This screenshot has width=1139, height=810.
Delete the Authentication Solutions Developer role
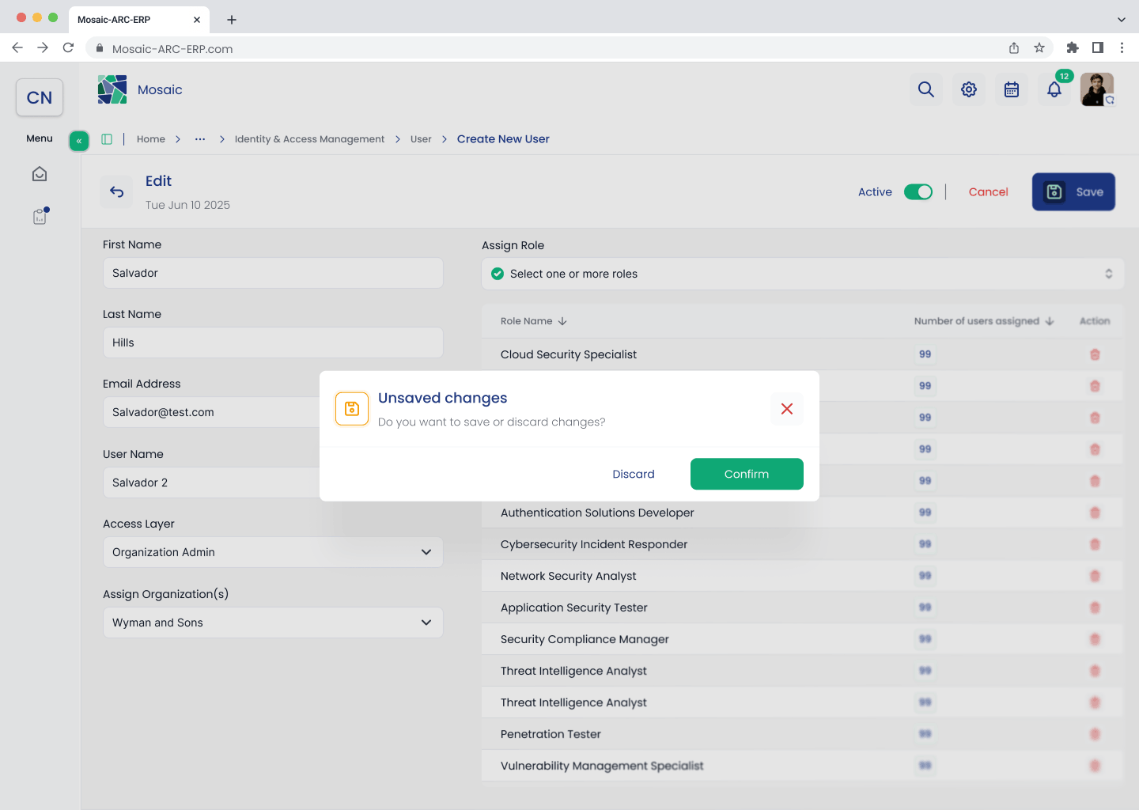point(1095,513)
